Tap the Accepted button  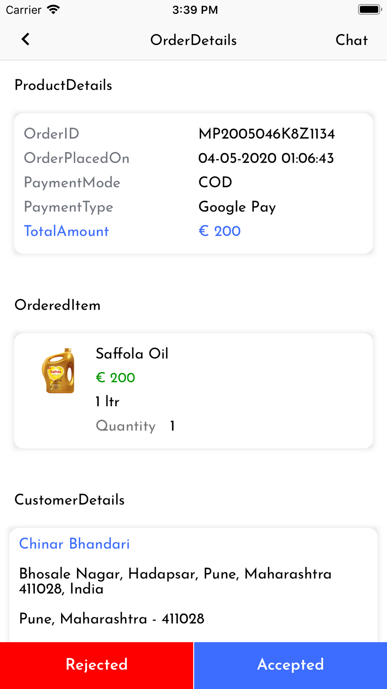291,665
